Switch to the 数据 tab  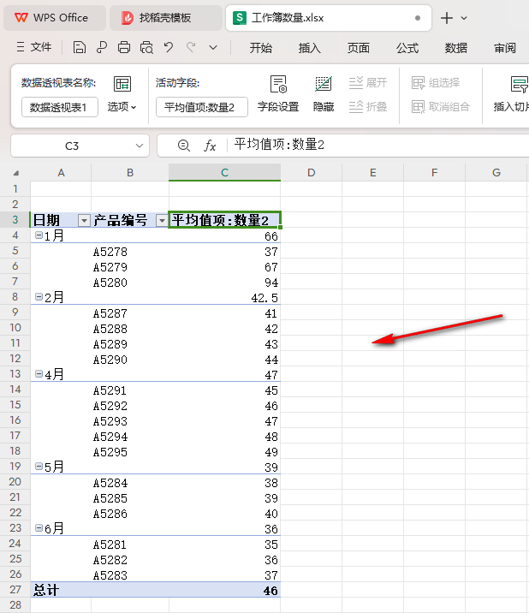tap(456, 48)
